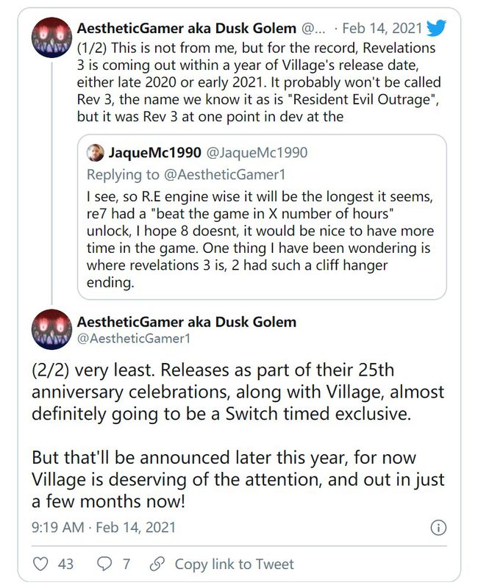This screenshot has height=588, width=478.
Task: Click JaqueMc1990's small profile picture
Action: tap(95, 153)
